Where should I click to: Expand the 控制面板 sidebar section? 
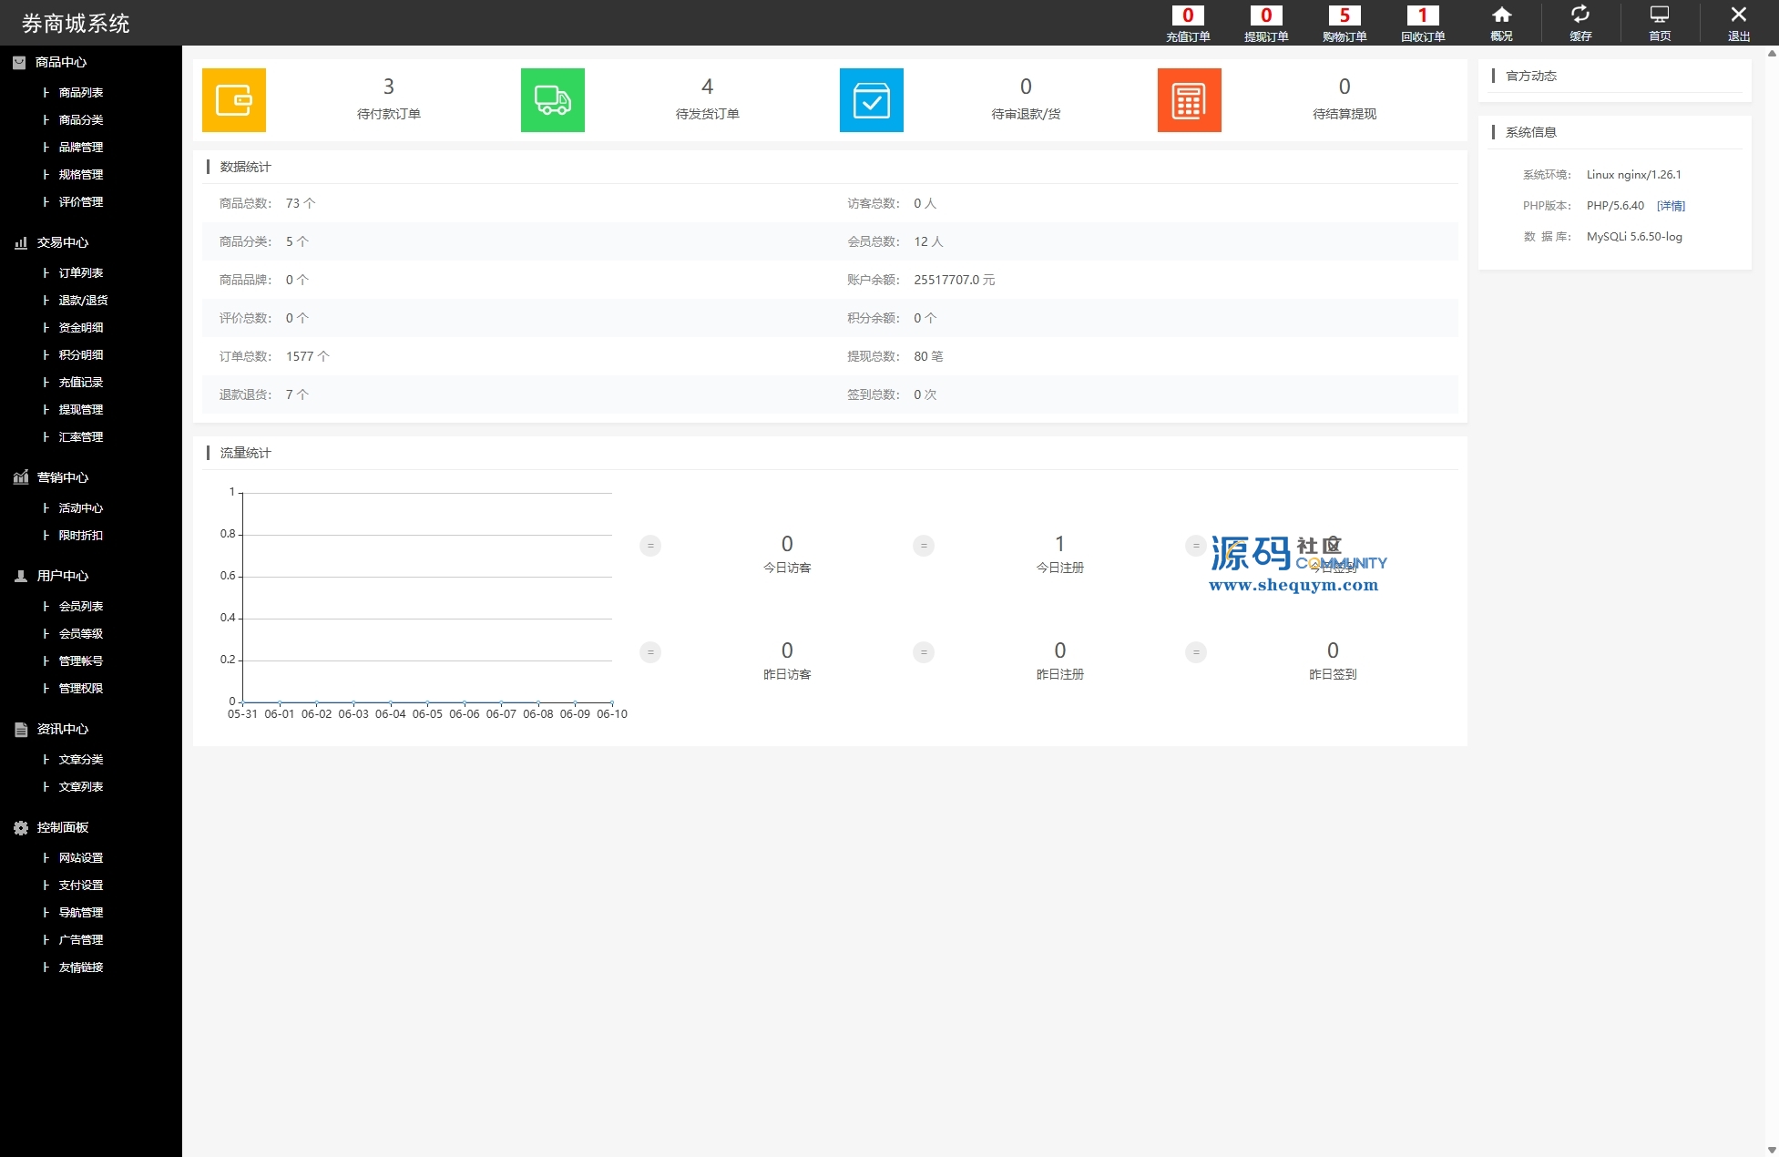(x=62, y=827)
